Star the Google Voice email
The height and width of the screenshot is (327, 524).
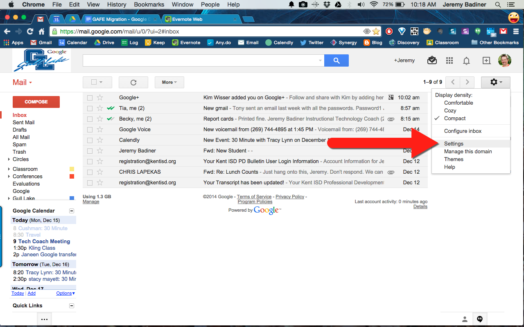click(x=100, y=130)
